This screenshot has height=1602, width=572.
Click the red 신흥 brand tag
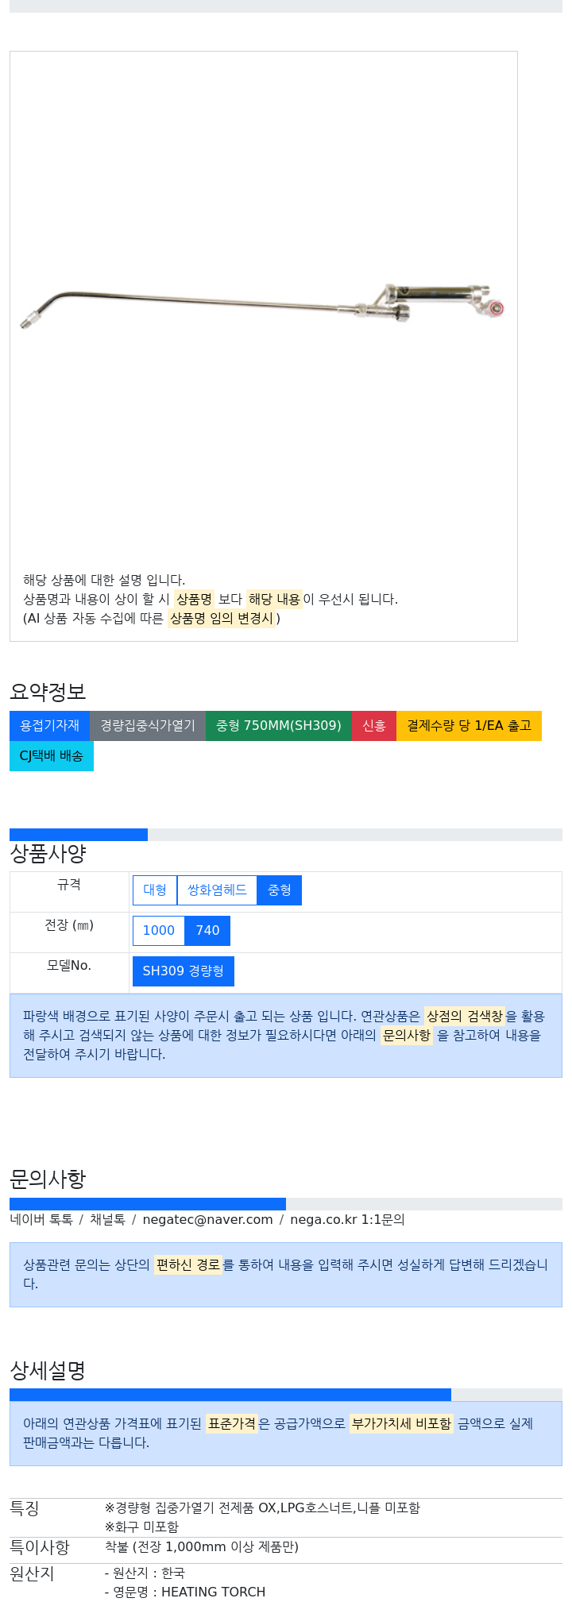coord(374,726)
